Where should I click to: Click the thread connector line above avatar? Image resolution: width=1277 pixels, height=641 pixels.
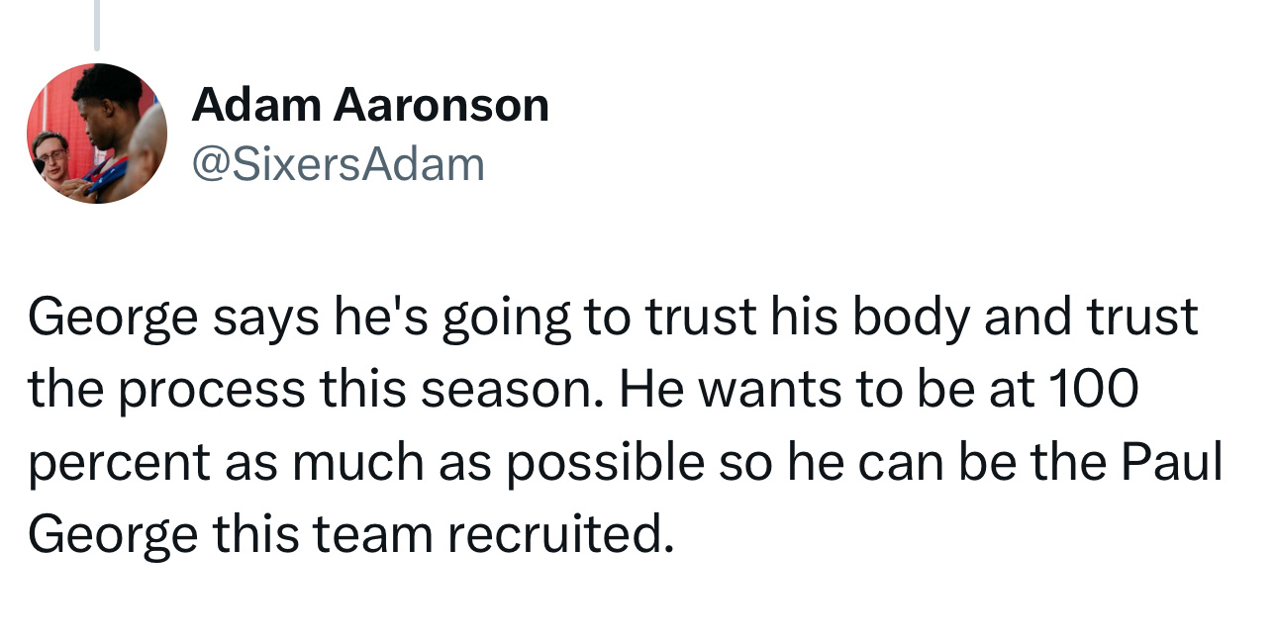pyautogui.click(x=97, y=25)
